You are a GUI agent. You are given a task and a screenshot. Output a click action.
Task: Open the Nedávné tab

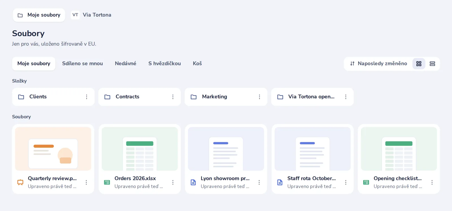125,64
